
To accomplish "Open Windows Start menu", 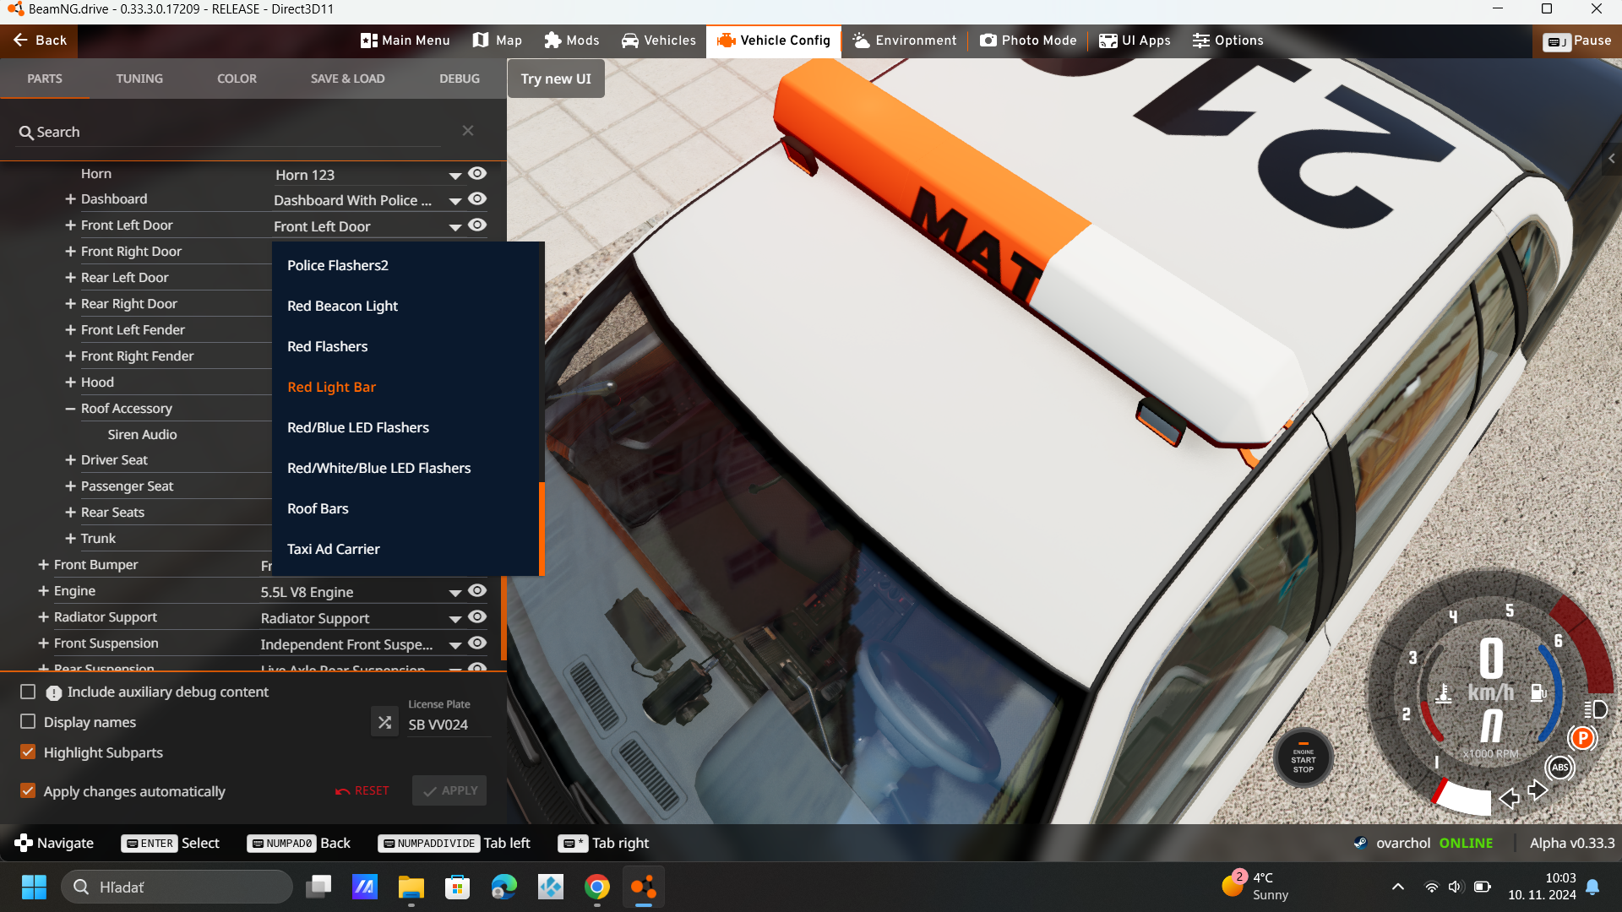I will click(x=34, y=887).
